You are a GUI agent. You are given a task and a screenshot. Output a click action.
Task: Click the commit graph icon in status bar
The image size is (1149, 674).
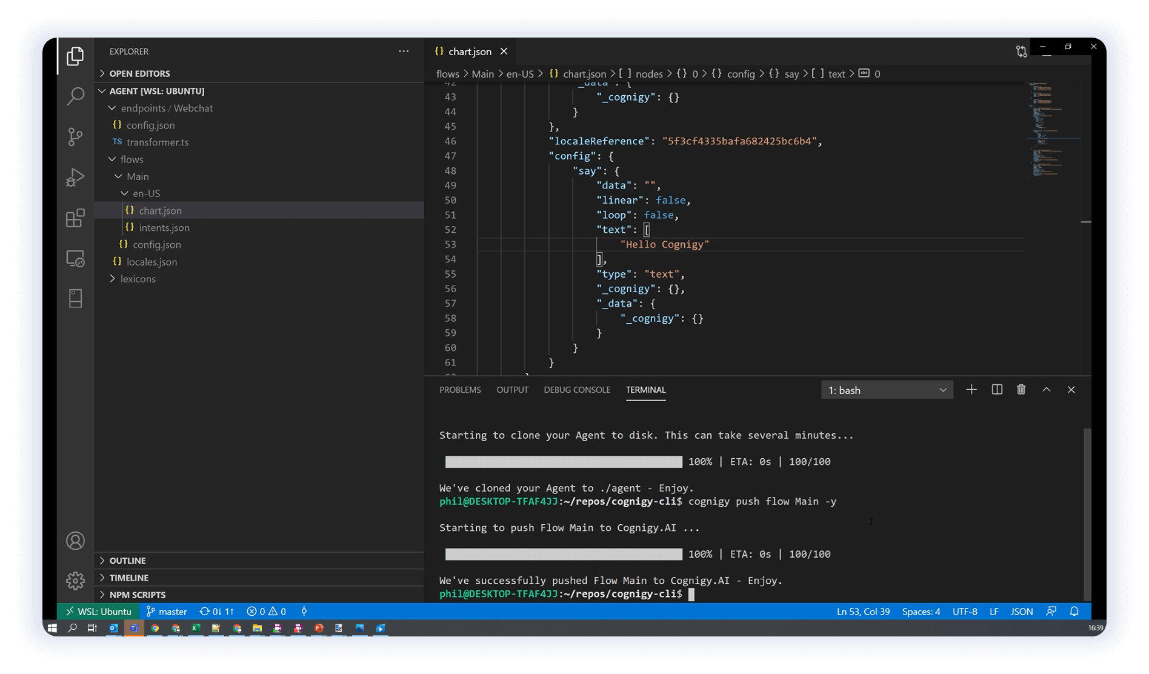304,612
